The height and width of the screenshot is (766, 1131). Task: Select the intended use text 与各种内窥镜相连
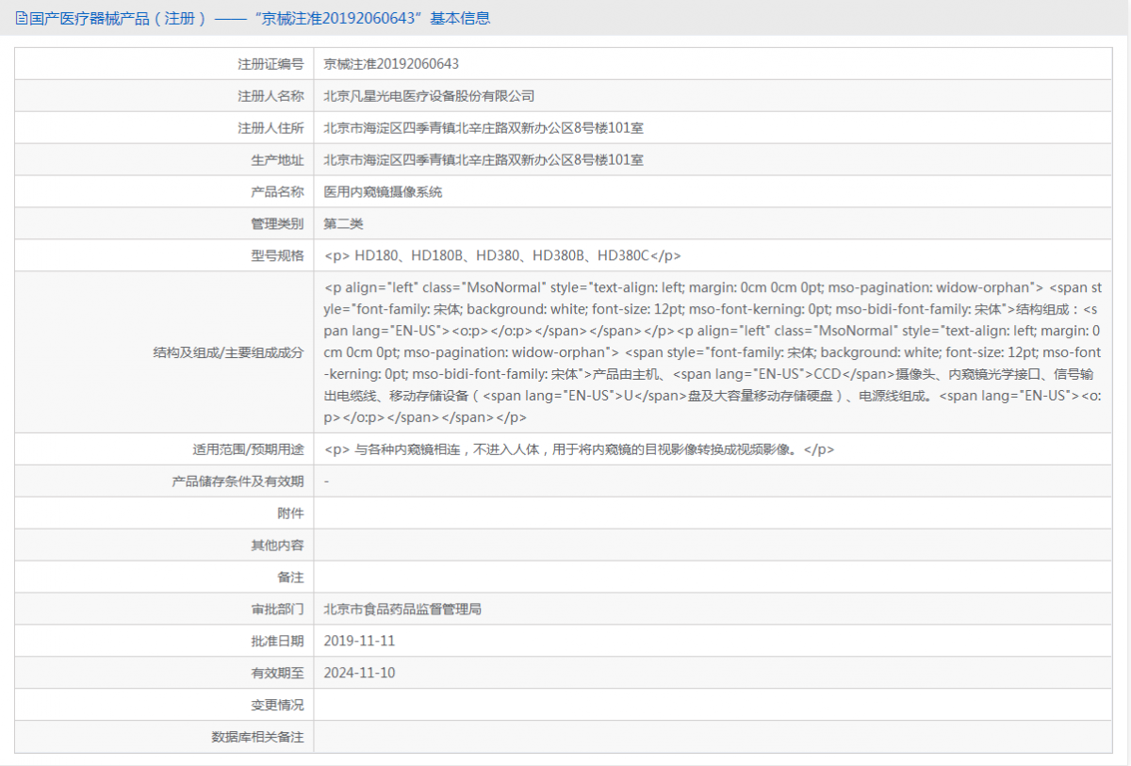(579, 449)
